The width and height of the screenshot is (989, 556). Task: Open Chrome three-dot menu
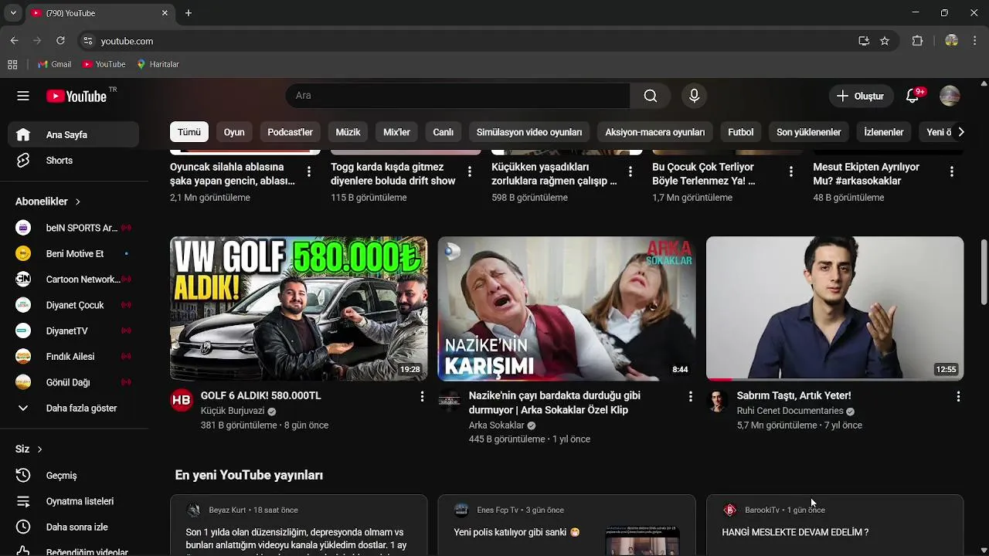(974, 41)
